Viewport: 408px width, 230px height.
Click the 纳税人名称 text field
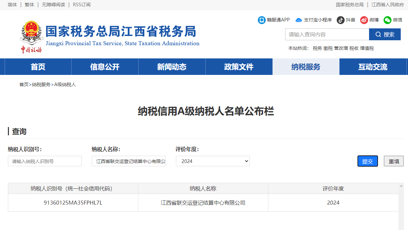pyautogui.click(x=129, y=161)
